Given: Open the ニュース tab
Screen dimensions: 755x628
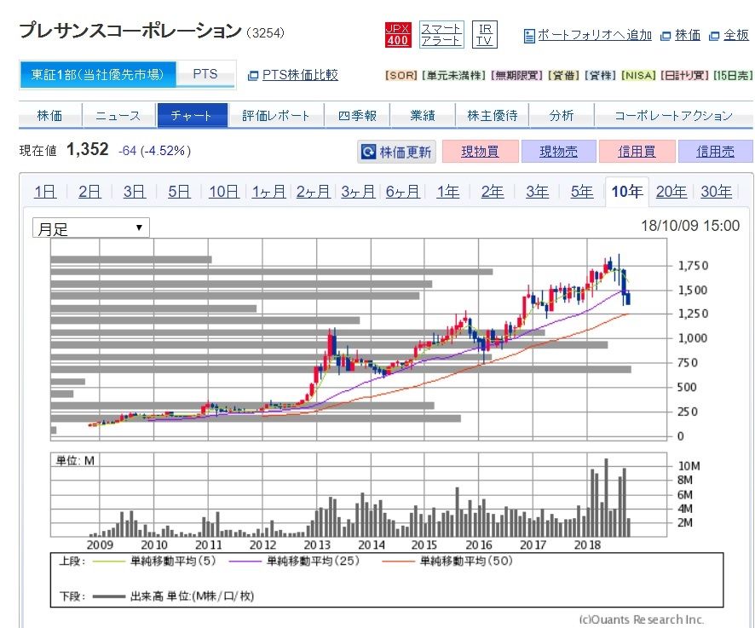Looking at the screenshot, I should click(x=119, y=116).
